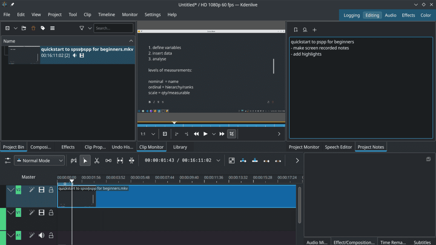The image size is (436, 245).
Task: Create a new folder in the Project Bin
Action: (x=24, y=28)
